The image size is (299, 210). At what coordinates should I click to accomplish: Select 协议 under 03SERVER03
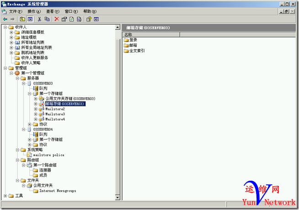[43, 124]
